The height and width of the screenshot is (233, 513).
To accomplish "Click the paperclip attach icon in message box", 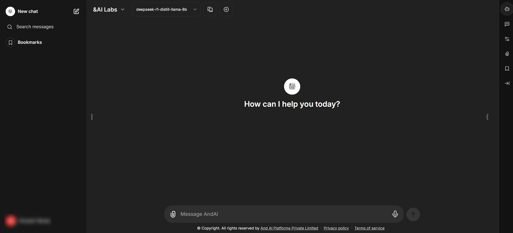I will pyautogui.click(x=173, y=214).
